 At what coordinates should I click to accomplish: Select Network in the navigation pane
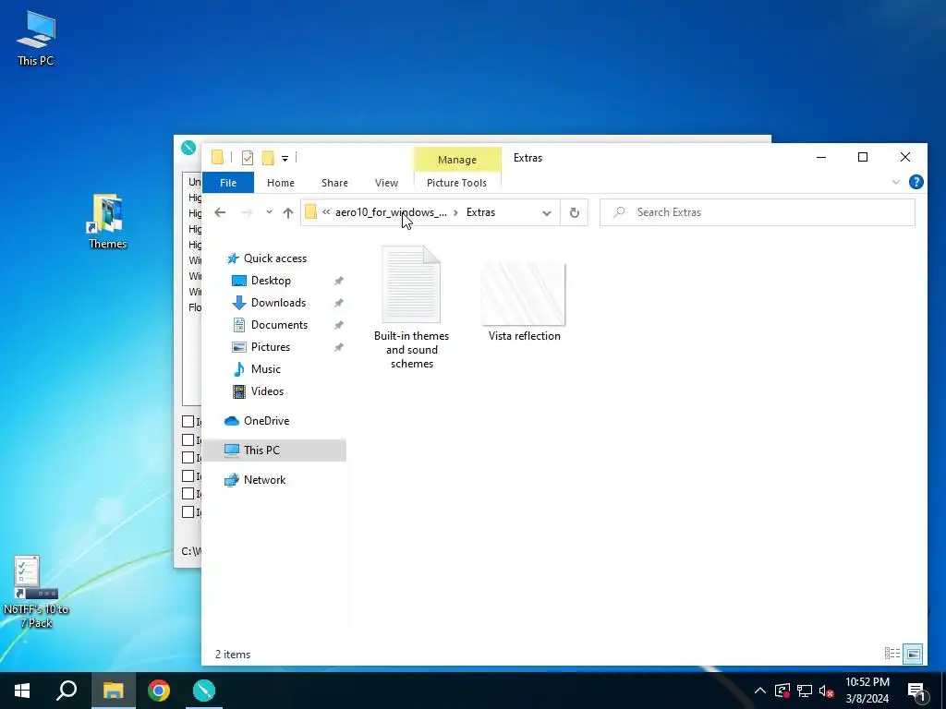point(264,480)
